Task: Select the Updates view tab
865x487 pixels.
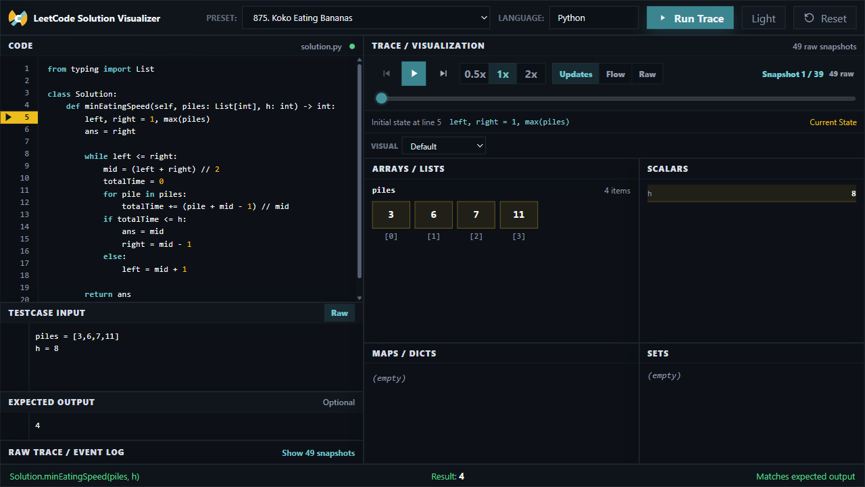Action: click(576, 74)
